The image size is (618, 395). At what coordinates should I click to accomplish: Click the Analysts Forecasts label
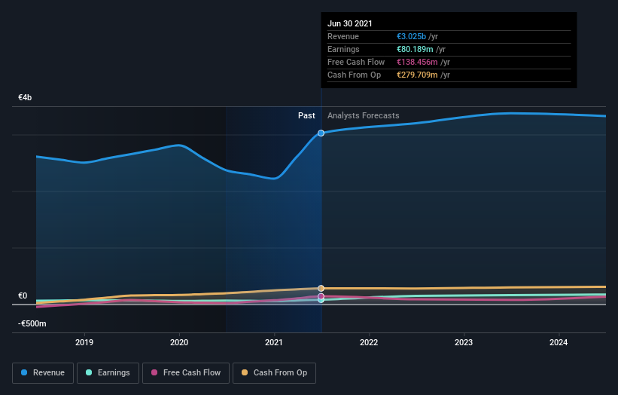364,115
